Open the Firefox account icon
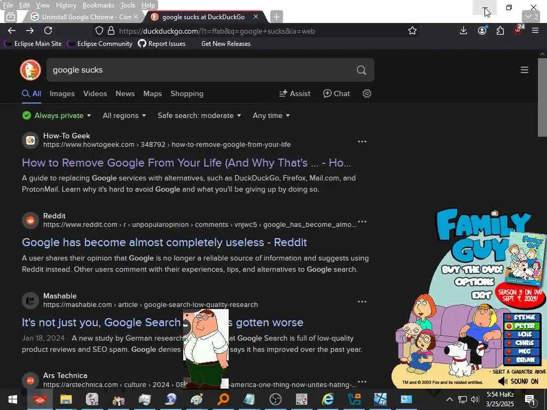547x410 pixels. [482, 30]
